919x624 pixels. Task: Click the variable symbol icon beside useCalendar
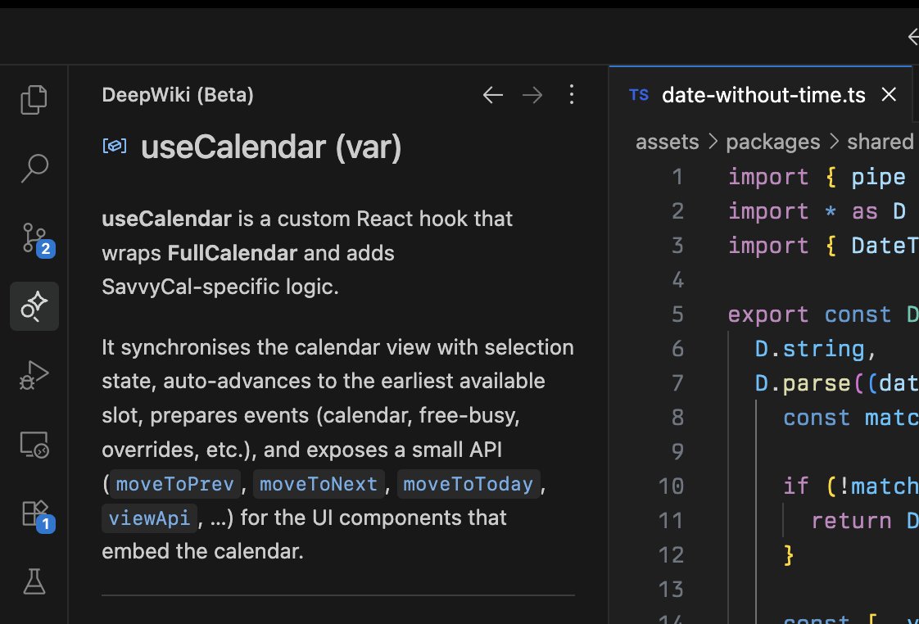115,145
